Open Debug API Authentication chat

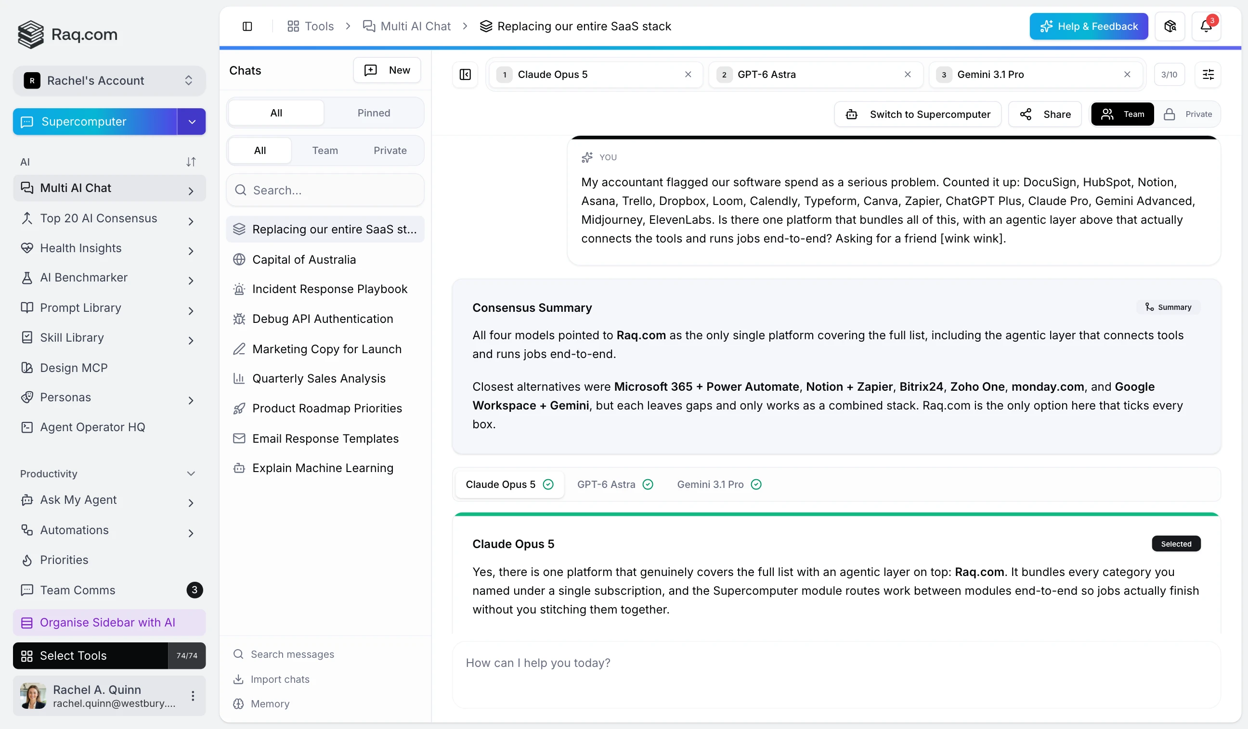pos(325,319)
